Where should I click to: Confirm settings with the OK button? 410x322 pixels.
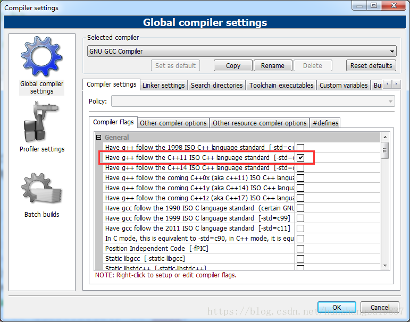(x=337, y=307)
